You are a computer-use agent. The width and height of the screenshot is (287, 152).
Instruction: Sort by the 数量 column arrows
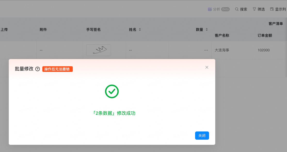(206, 30)
